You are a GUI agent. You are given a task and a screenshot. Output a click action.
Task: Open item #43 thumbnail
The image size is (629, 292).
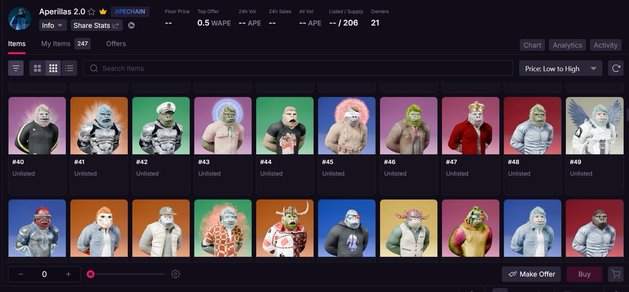[223, 126]
